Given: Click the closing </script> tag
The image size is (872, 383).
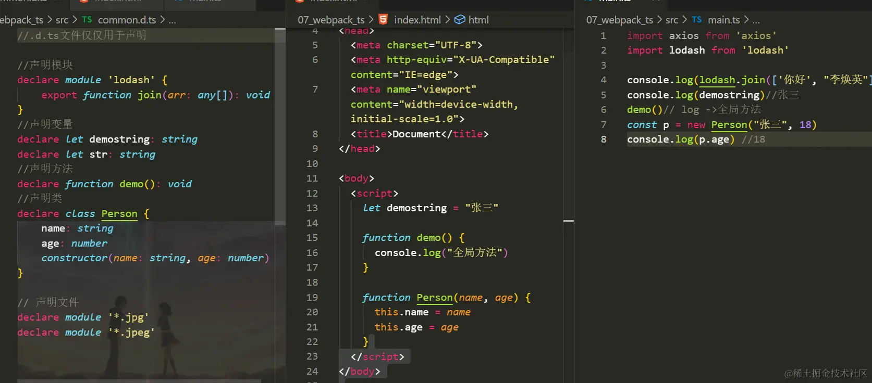Looking at the screenshot, I should (377, 356).
